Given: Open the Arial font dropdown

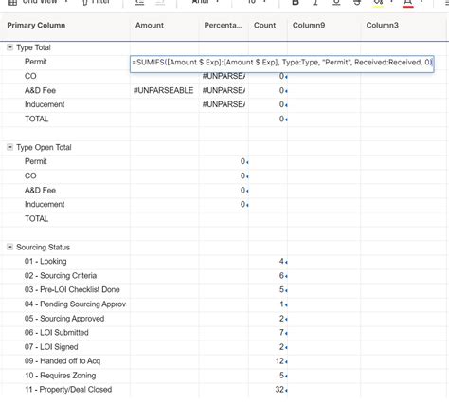Looking at the screenshot, I should point(206,2).
